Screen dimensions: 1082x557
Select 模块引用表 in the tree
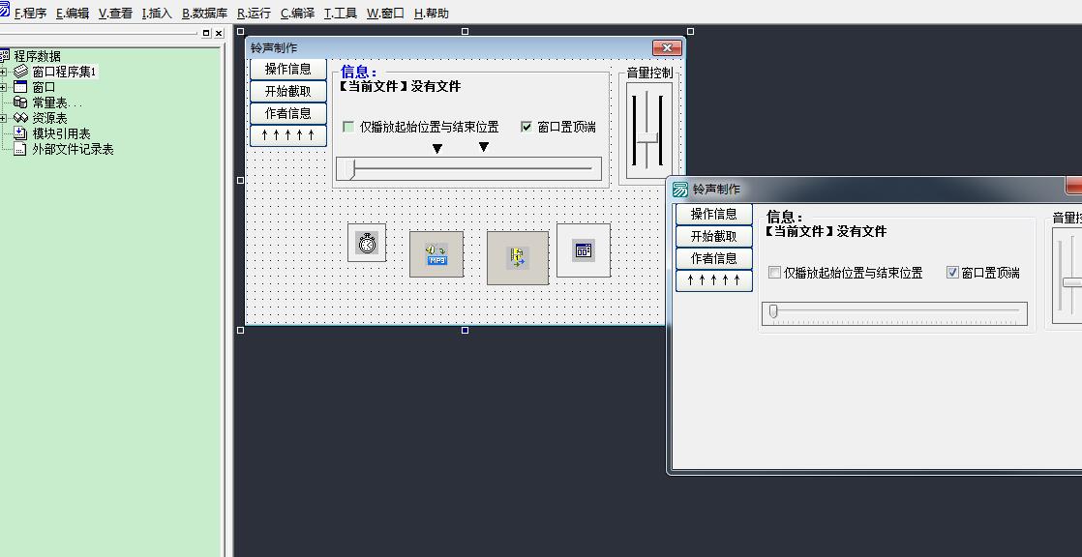61,133
